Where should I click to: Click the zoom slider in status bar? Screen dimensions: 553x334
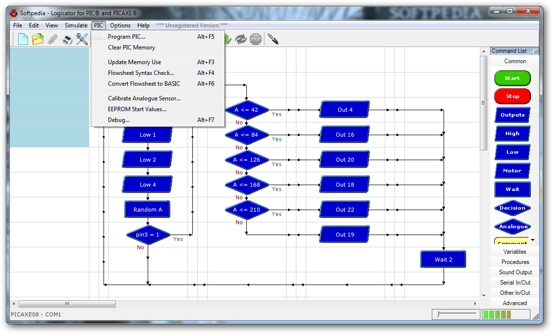(x=456, y=314)
